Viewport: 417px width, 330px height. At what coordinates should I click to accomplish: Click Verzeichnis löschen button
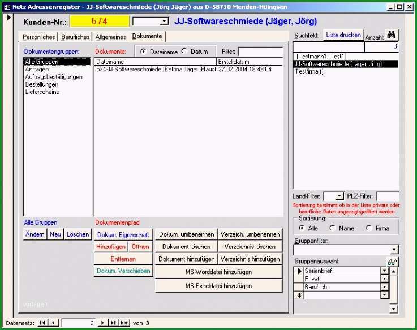250,247
